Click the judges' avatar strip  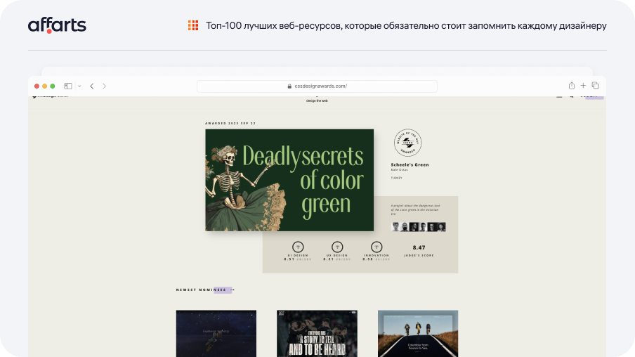419,227
